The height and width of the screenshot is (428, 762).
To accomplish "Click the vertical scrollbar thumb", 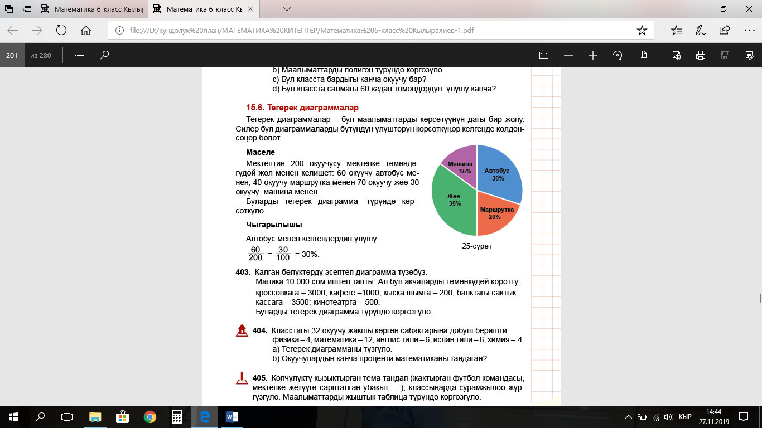I will tap(759, 298).
